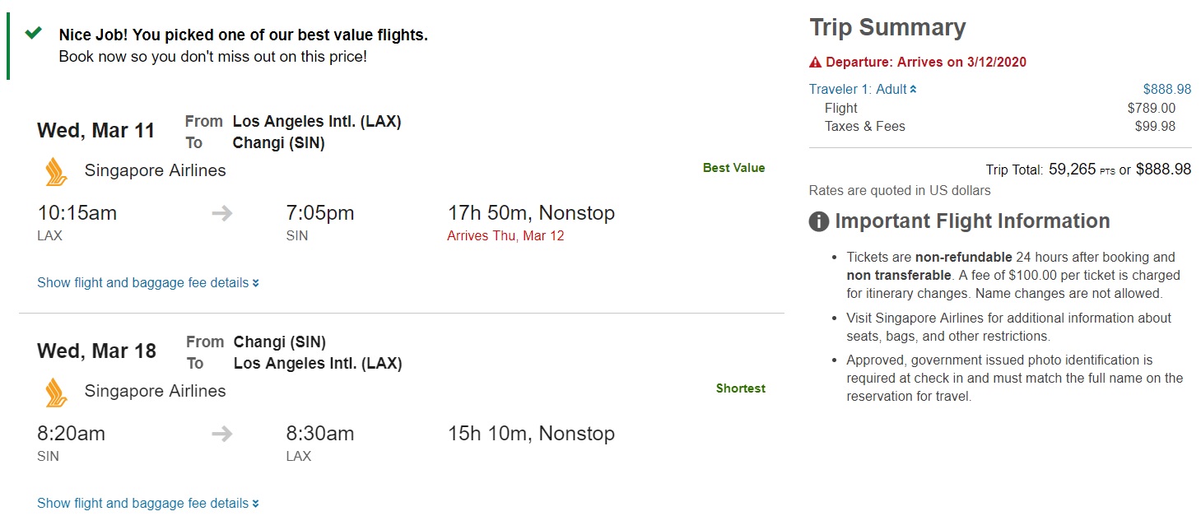This screenshot has height=516, width=1201.
Task: Click the arrow between 8:20am and 8:30am
Action: [221, 434]
